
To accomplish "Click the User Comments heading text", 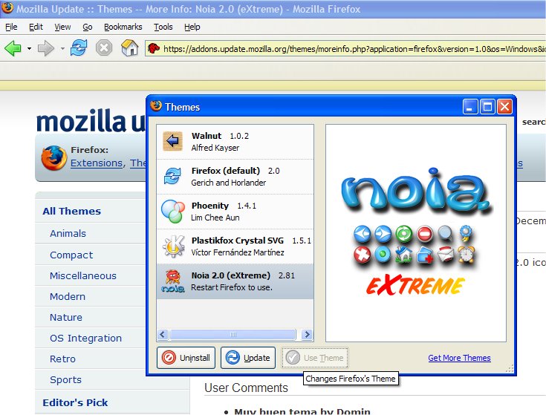I will click(x=246, y=388).
